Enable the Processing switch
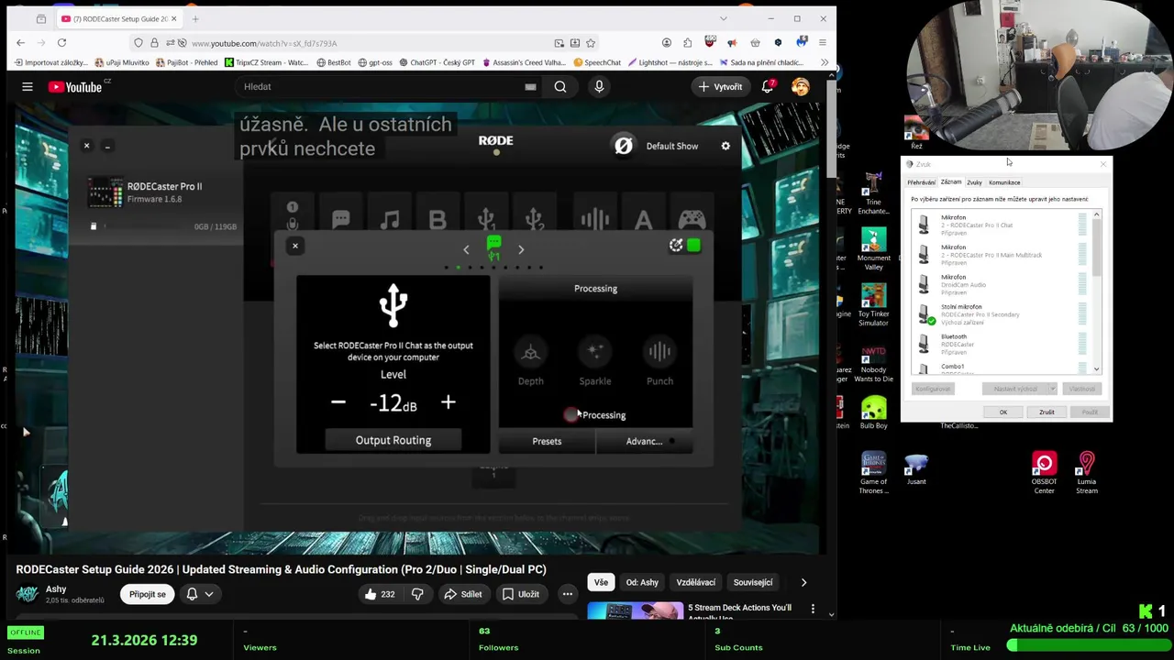 [x=572, y=415]
